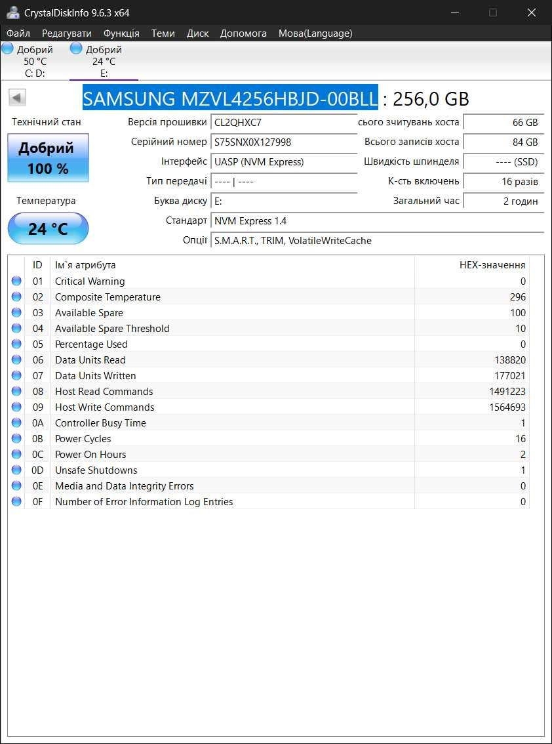Click the ID column header

click(x=37, y=265)
